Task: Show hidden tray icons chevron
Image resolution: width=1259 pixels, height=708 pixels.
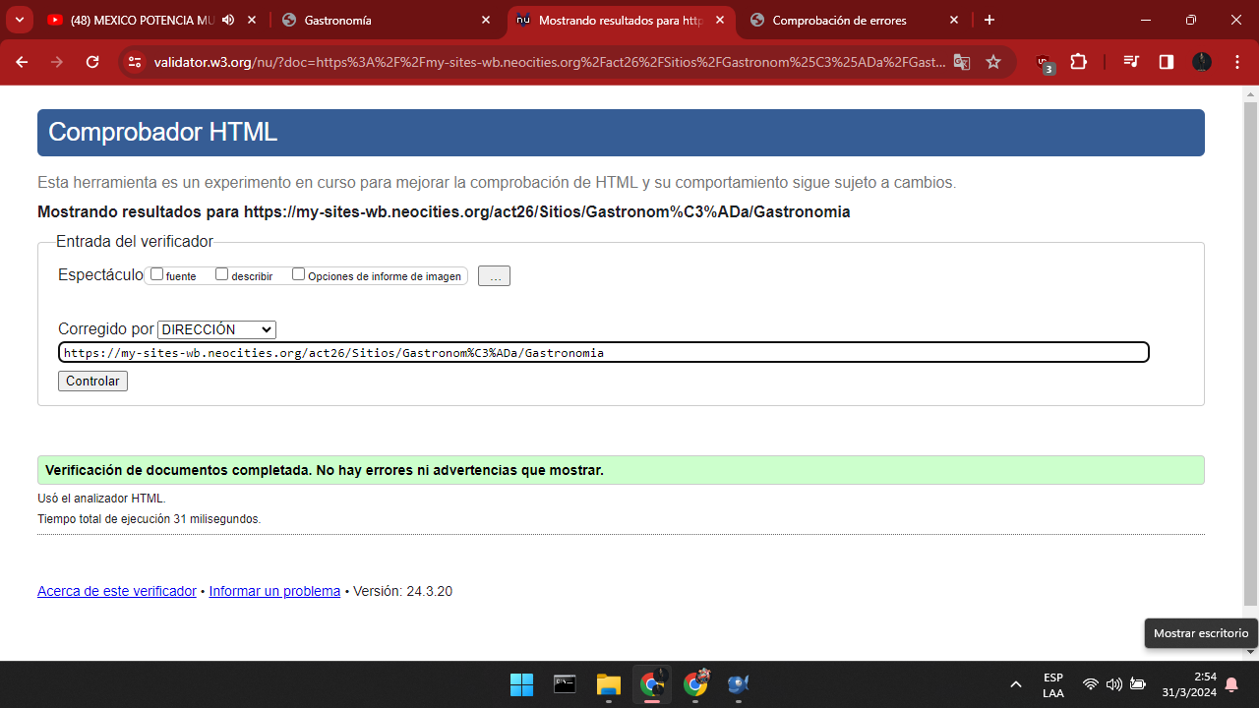Action: (1016, 684)
